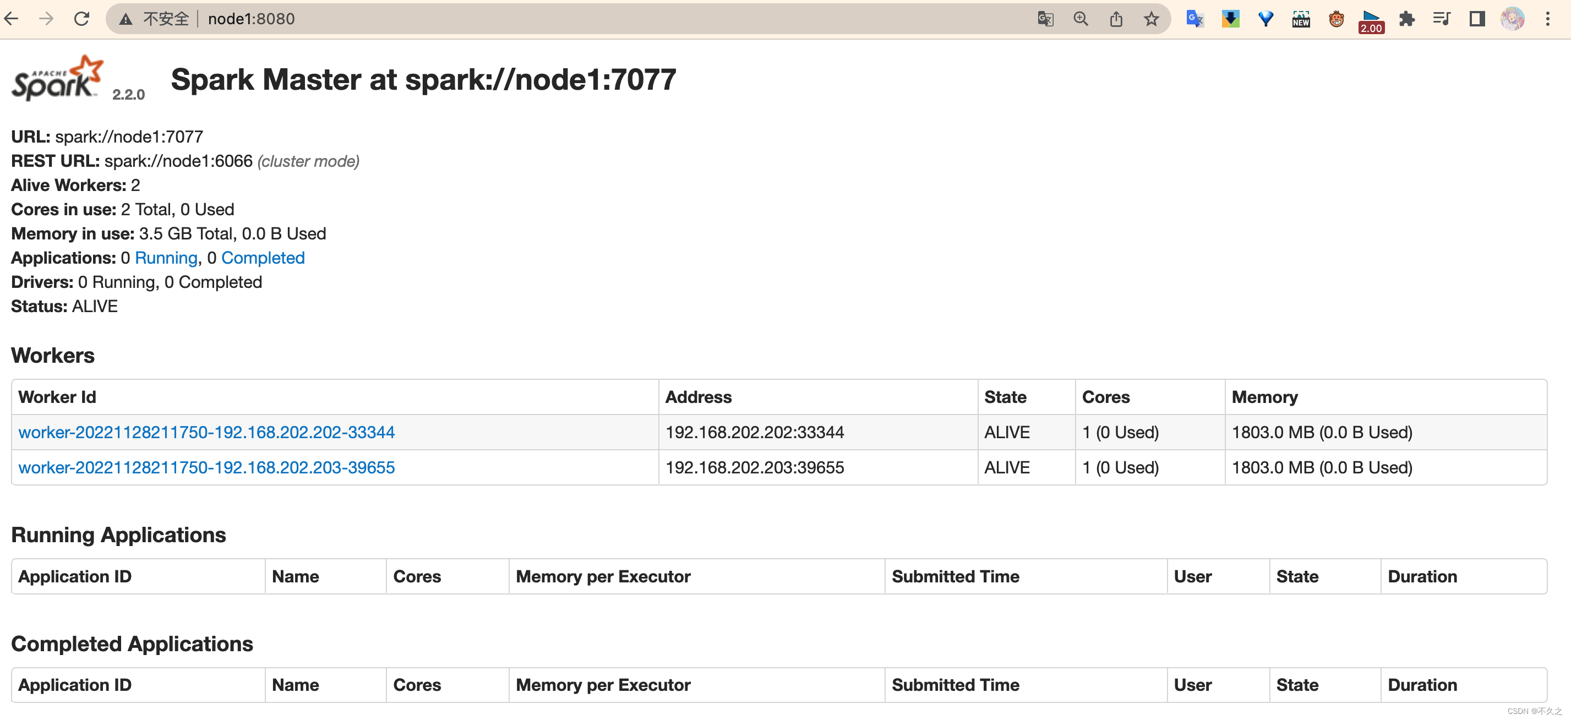Click translate icon in address bar

click(x=1045, y=19)
